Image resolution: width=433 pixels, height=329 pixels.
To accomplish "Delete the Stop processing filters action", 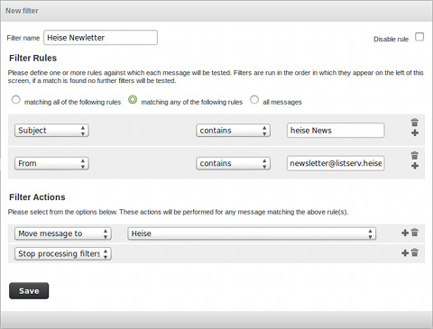I will pyautogui.click(x=415, y=252).
